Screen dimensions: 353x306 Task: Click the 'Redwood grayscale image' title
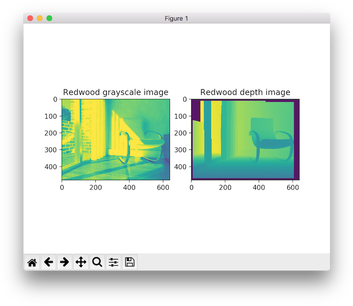116,92
